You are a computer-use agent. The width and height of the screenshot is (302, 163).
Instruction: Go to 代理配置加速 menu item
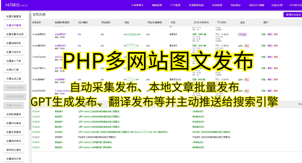pyautogui.click(x=196, y=5)
